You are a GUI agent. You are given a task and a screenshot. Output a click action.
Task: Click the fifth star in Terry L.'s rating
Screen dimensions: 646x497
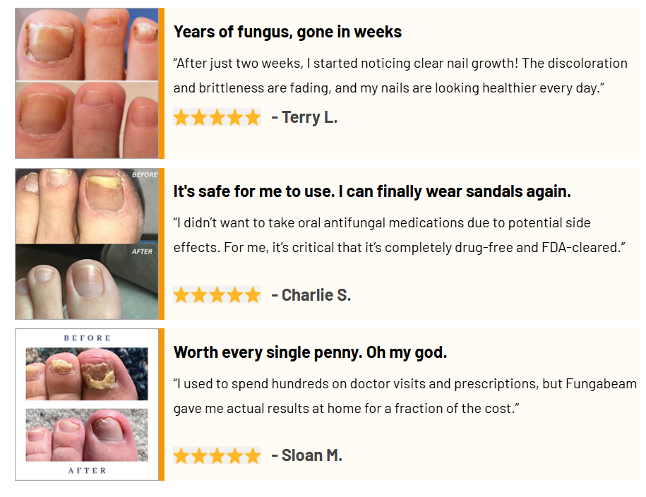(253, 117)
